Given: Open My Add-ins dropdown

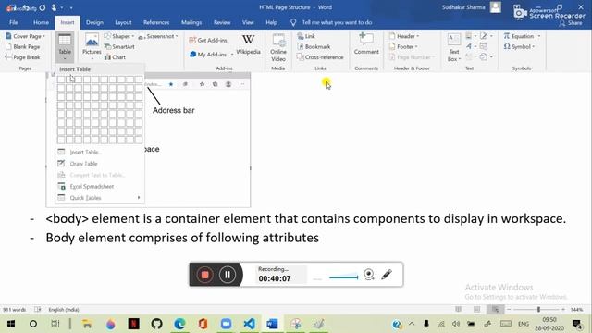Looking at the screenshot, I should pos(211,55).
